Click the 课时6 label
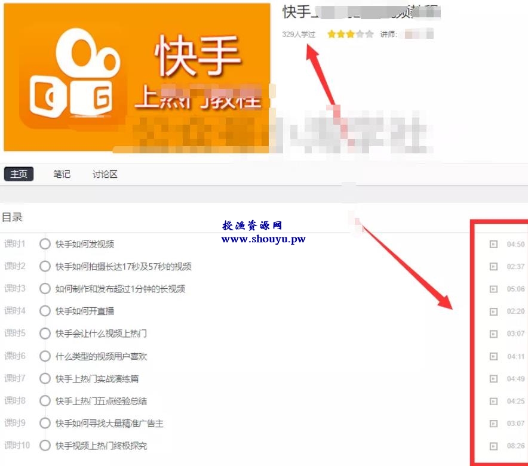This screenshot has height=466, width=528. pos(14,356)
